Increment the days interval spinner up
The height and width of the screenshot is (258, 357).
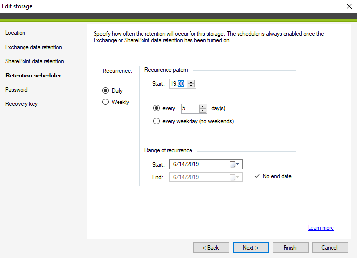[x=203, y=107]
